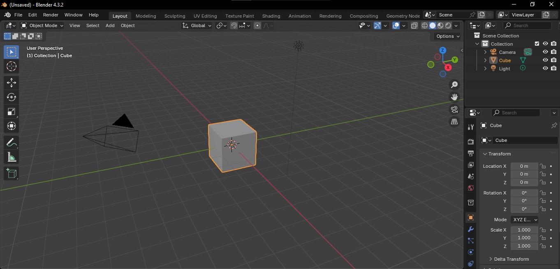Open the Output properties tab
Viewport: 560px width, 269px height.
(x=471, y=153)
